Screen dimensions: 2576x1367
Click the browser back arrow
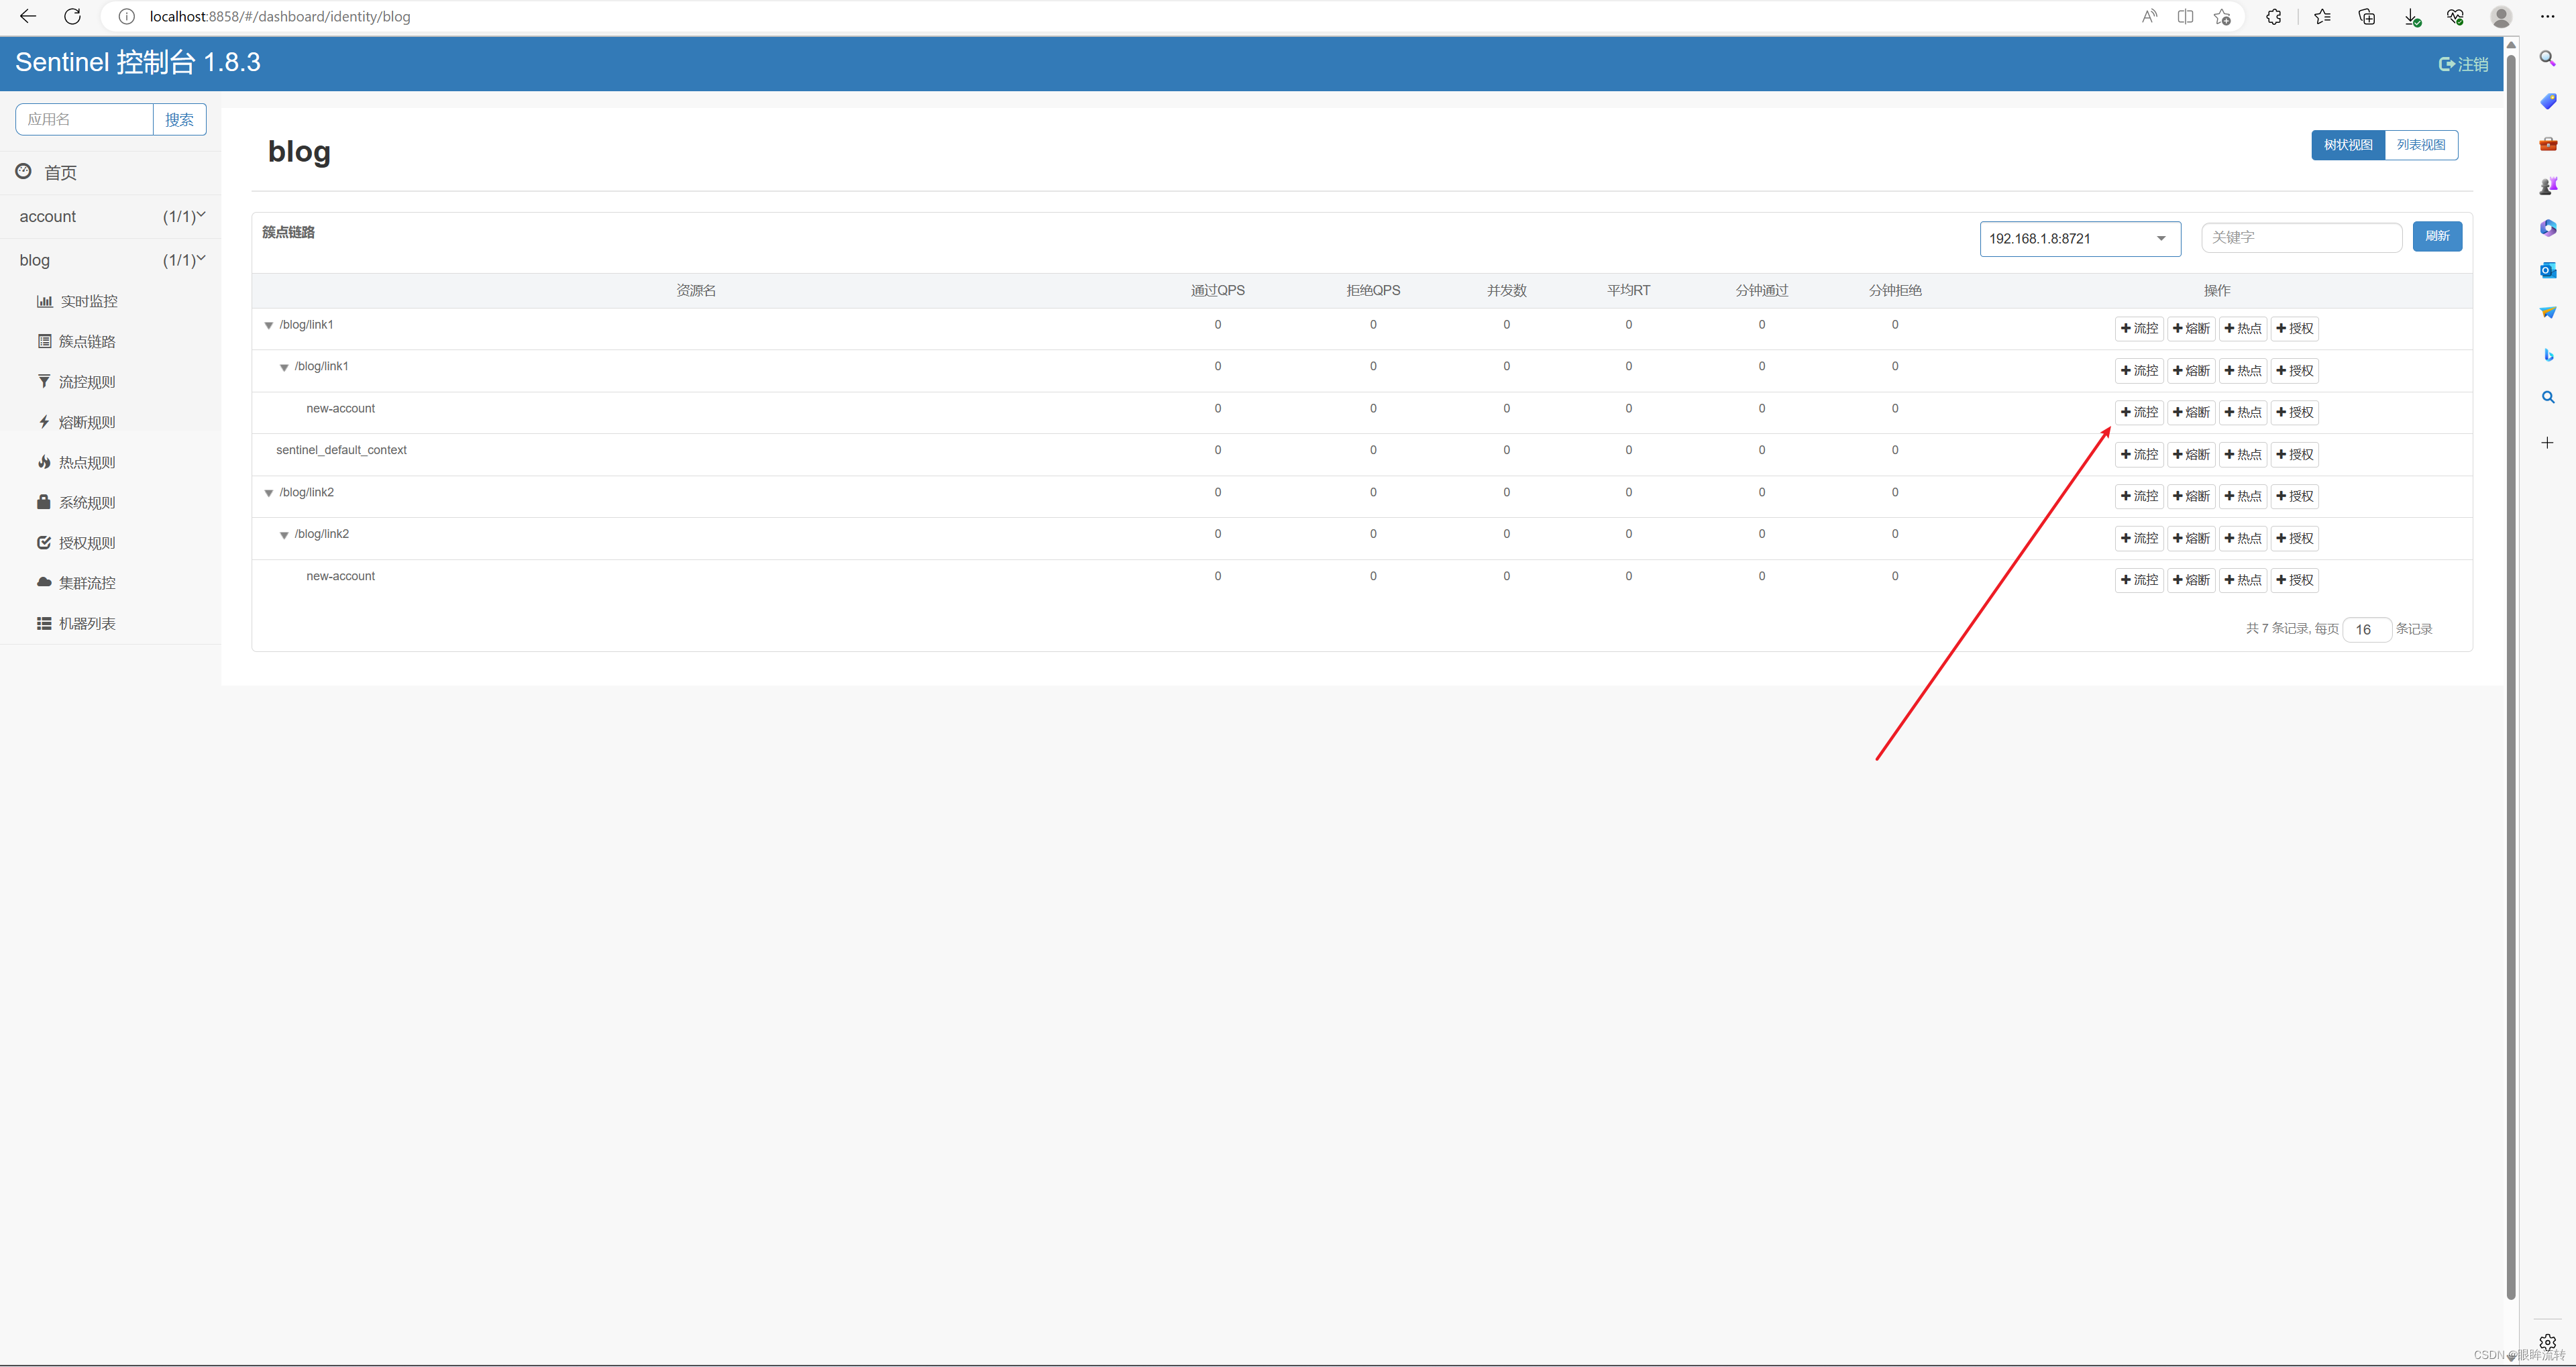[28, 16]
